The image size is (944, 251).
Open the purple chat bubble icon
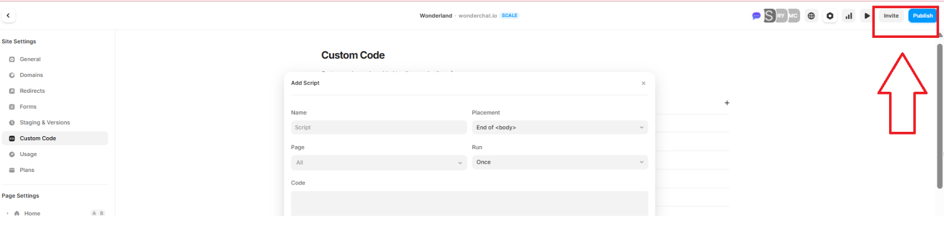click(x=756, y=16)
